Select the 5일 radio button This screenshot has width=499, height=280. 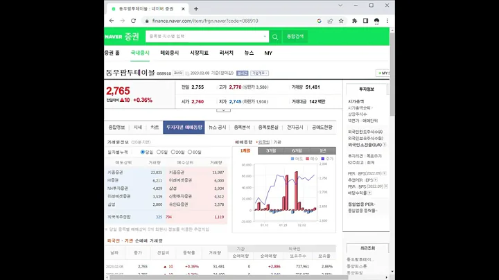tap(159, 152)
